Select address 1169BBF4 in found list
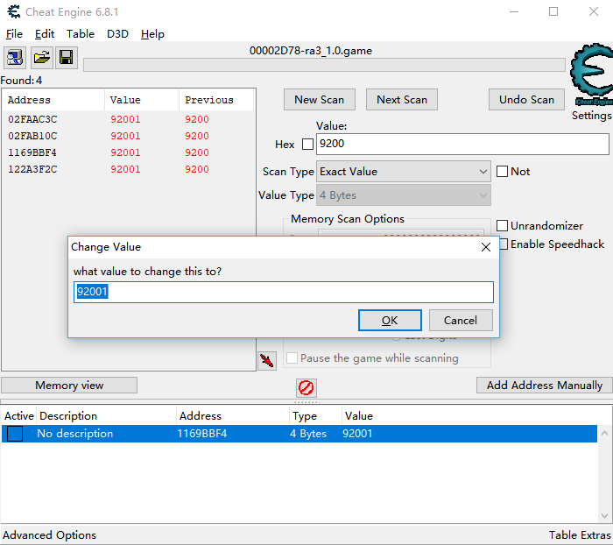The height and width of the screenshot is (545, 613). [128, 152]
